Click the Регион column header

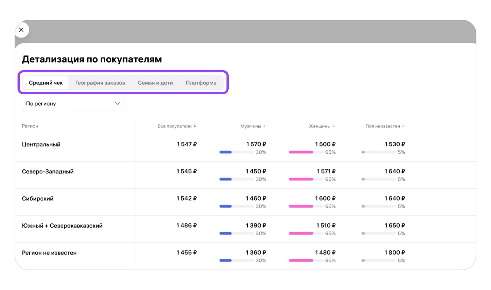pyautogui.click(x=30, y=126)
